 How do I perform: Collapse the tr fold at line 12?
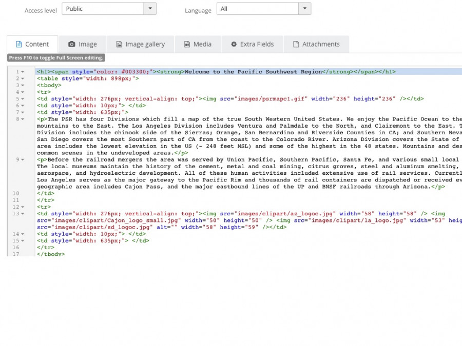click(x=23, y=207)
